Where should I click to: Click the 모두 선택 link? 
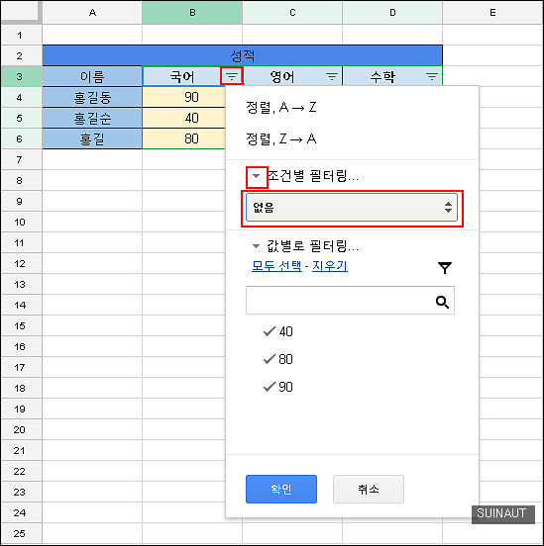(x=276, y=266)
